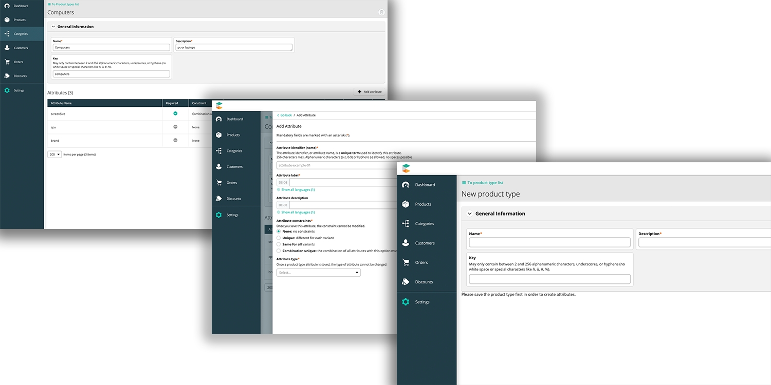Image resolution: width=771 pixels, height=385 pixels.
Task: Open Categories icon in Add Attribute window sidebar
Action: 218,151
